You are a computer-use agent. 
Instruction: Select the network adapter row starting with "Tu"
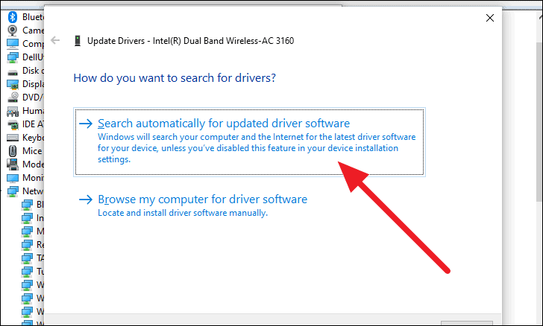[x=33, y=272]
